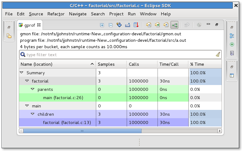Click the gmon file path text

click(100, 34)
